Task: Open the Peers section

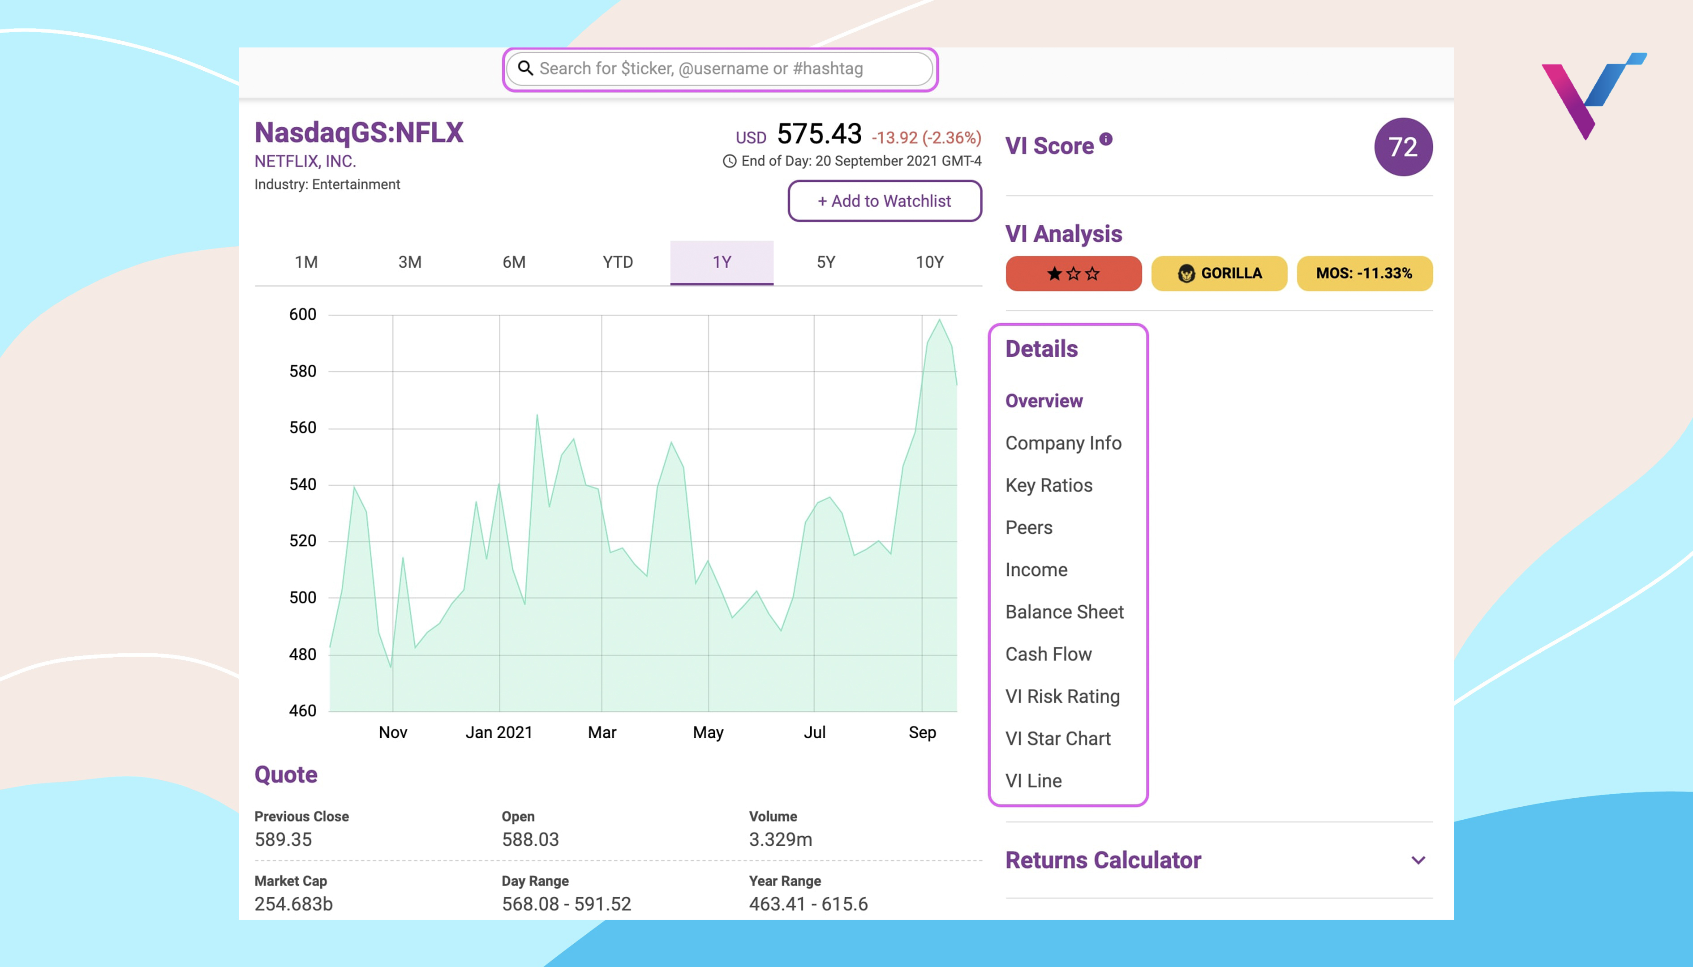Action: 1028,527
